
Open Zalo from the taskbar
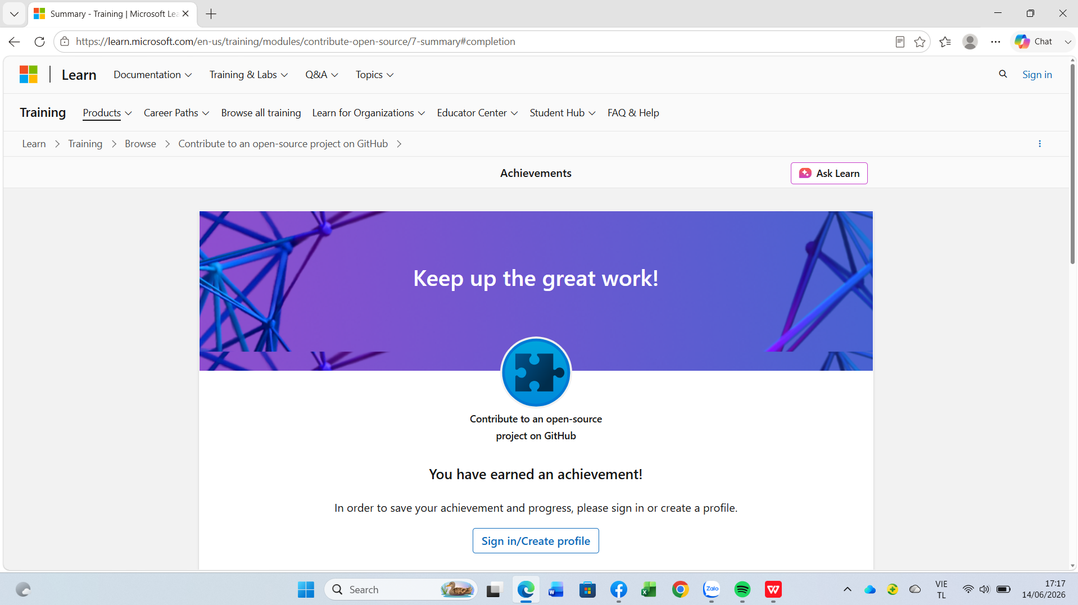[712, 589]
